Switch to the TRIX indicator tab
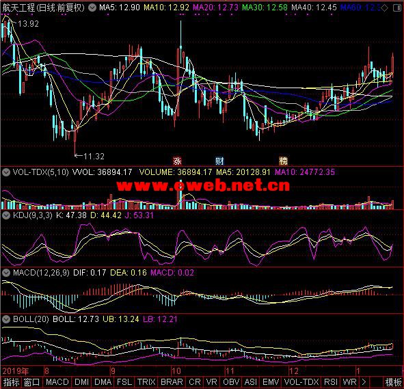The width and height of the screenshot is (404, 389). pos(146,381)
